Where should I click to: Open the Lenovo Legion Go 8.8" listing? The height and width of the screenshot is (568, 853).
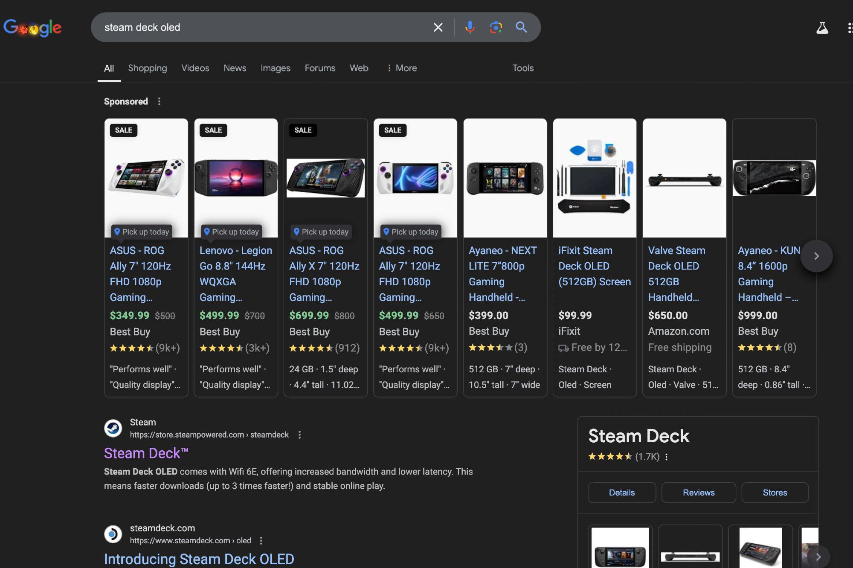[236, 274]
